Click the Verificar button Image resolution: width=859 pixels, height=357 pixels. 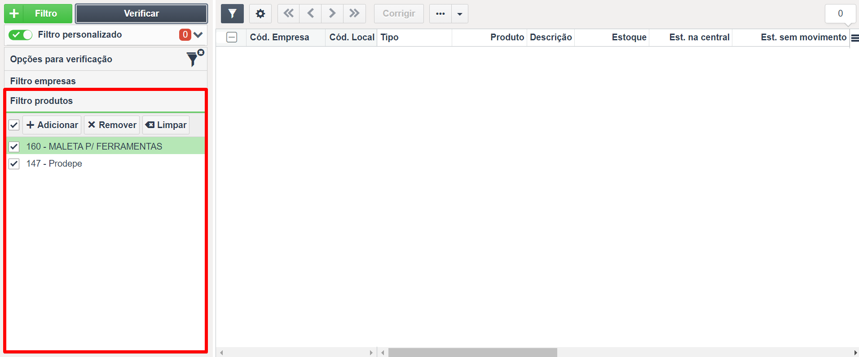pyautogui.click(x=141, y=13)
